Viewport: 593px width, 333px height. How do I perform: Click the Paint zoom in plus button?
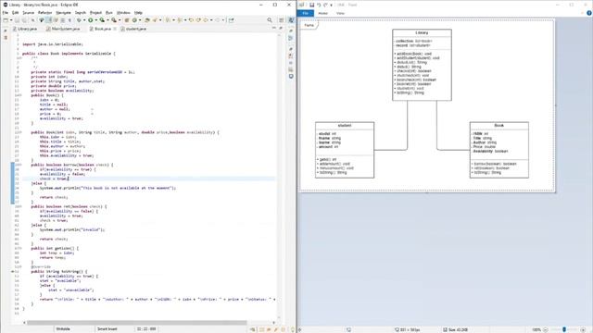coord(583,329)
